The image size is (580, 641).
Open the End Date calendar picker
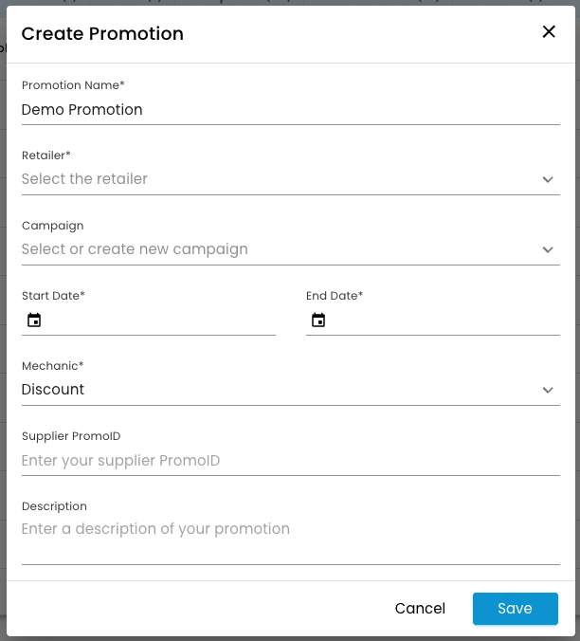click(318, 320)
